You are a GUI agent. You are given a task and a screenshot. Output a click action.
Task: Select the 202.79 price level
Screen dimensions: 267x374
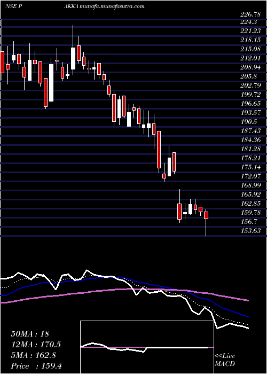(250, 85)
